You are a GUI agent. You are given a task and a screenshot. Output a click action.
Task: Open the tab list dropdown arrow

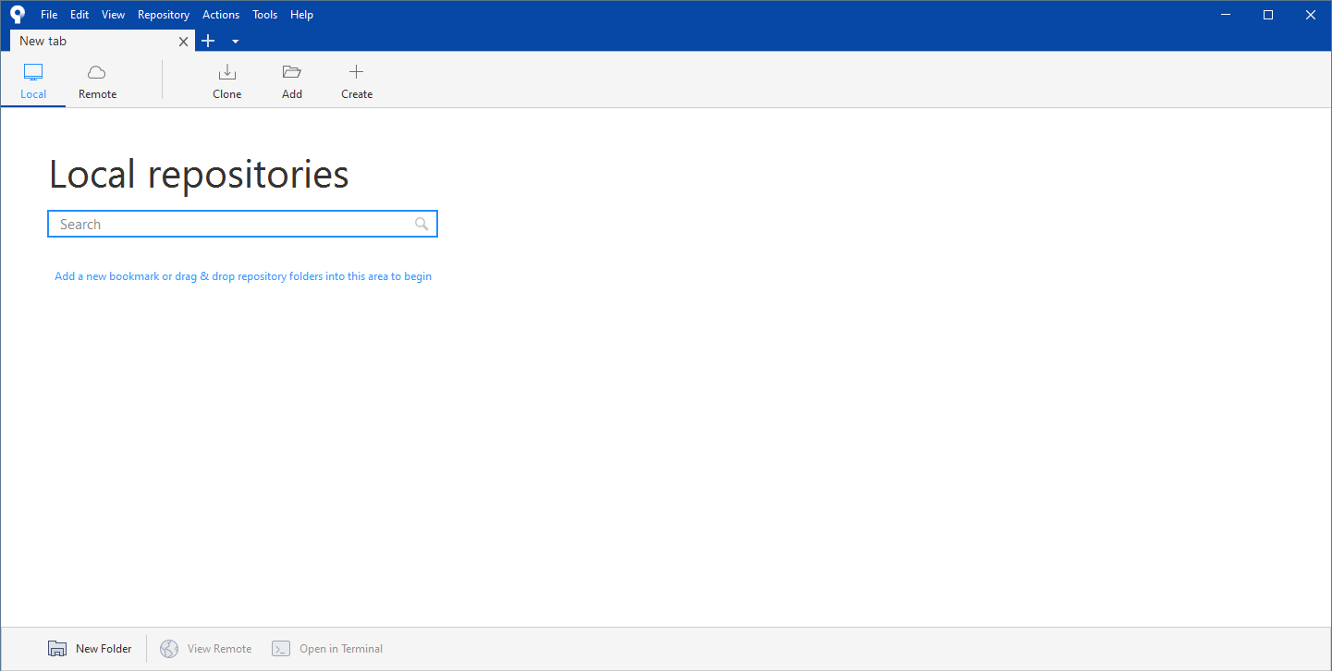[x=234, y=41]
